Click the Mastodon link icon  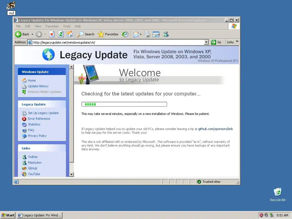(x=24, y=163)
